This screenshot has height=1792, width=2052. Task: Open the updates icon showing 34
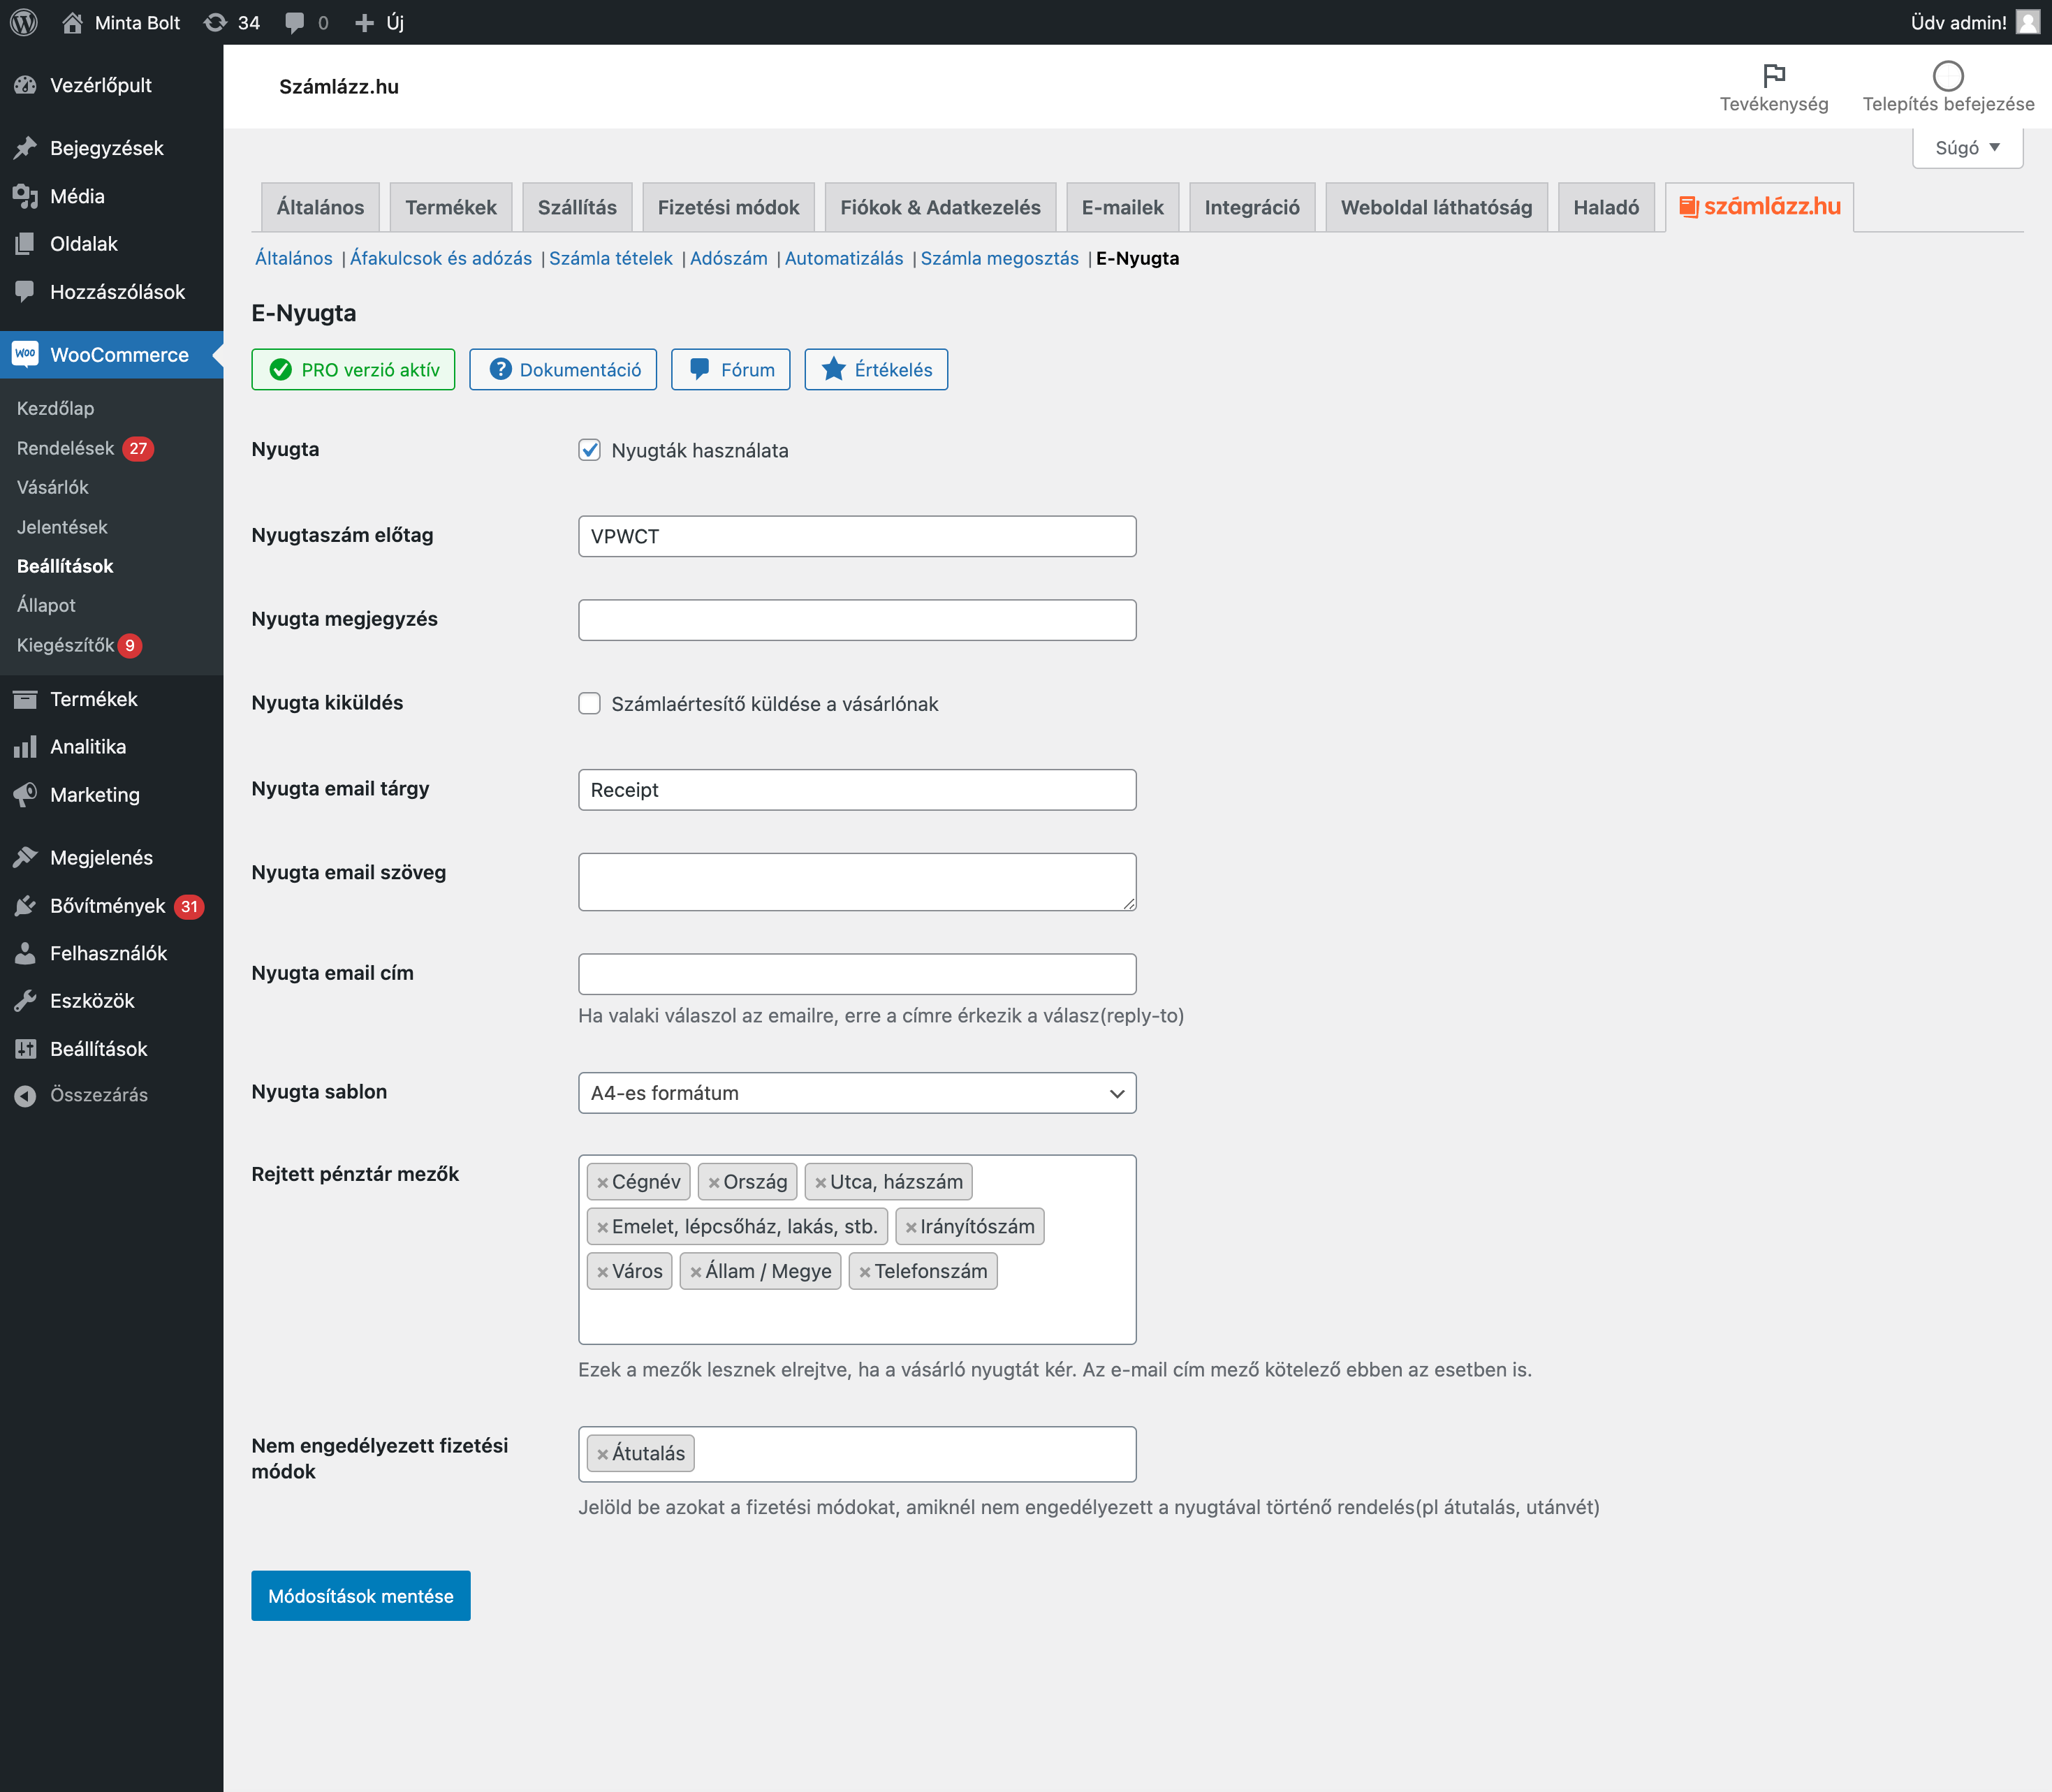click(x=215, y=22)
